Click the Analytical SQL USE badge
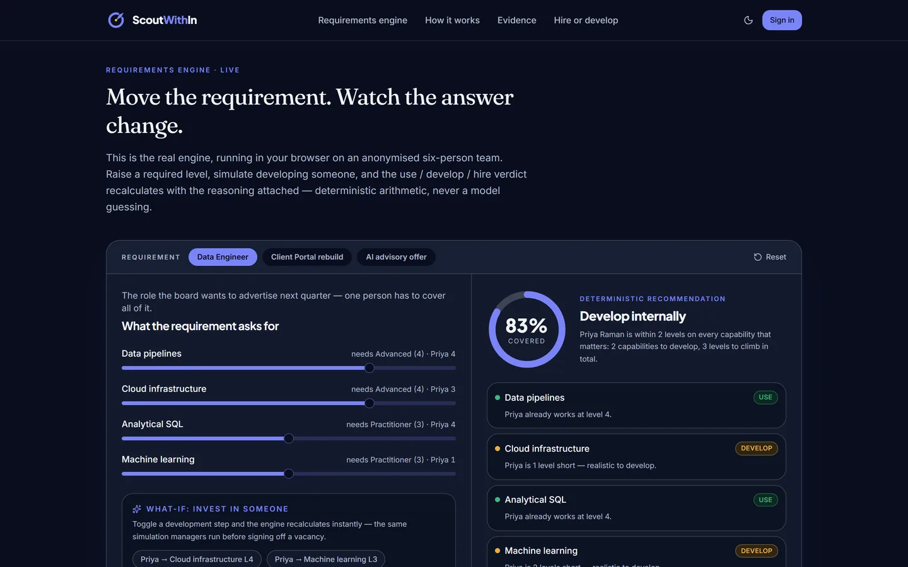The width and height of the screenshot is (908, 567). point(765,500)
